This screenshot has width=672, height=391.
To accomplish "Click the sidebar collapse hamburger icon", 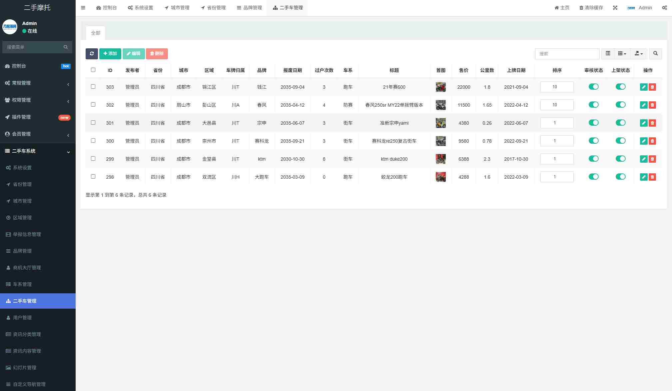I will click(x=83, y=8).
